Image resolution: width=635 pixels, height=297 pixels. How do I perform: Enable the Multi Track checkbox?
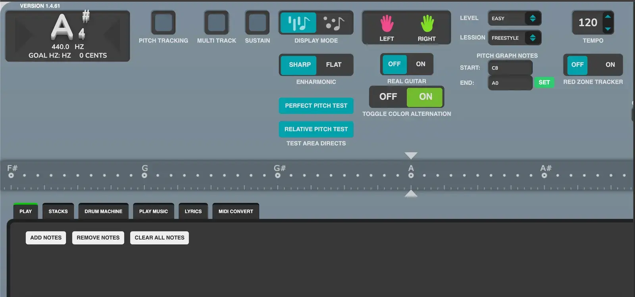(216, 23)
